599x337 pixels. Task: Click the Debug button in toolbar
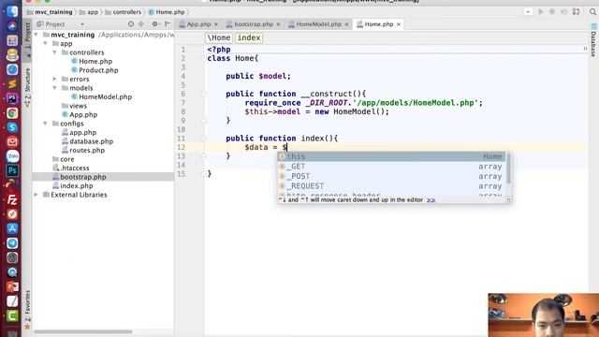552,12
